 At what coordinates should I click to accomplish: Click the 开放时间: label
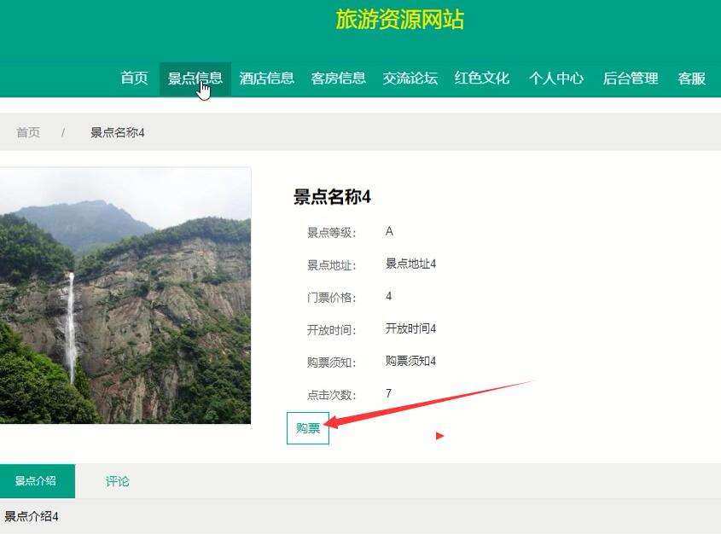332,330
